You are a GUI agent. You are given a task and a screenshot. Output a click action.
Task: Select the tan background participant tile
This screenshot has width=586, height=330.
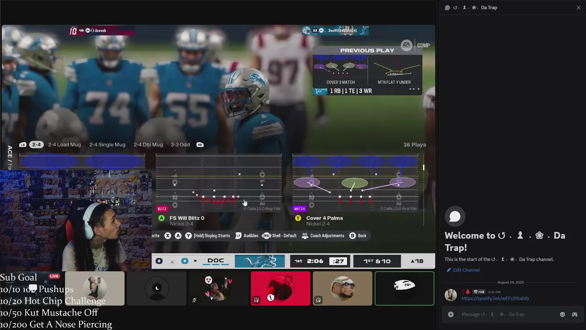[x=342, y=288]
